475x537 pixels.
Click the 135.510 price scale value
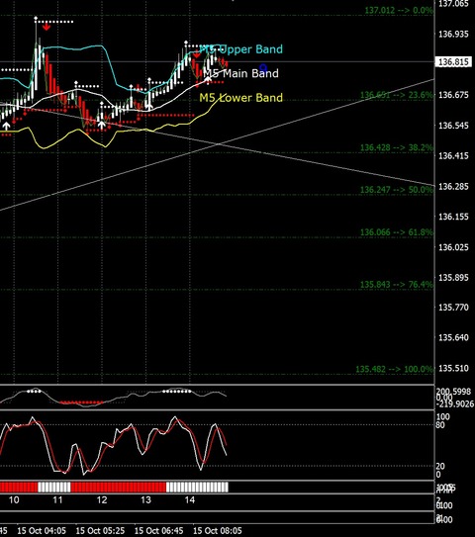pos(453,368)
